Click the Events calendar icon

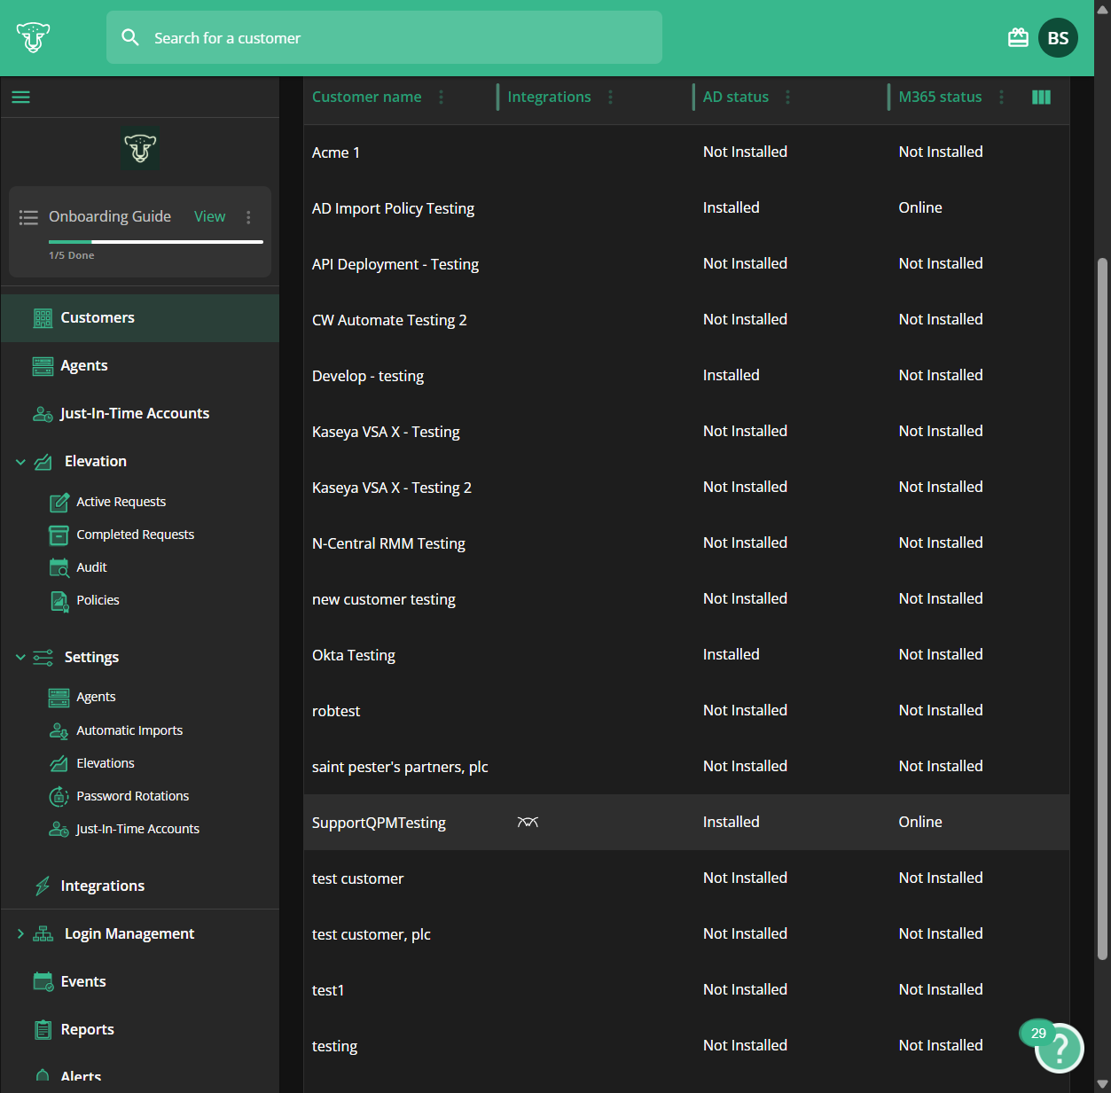coord(43,981)
